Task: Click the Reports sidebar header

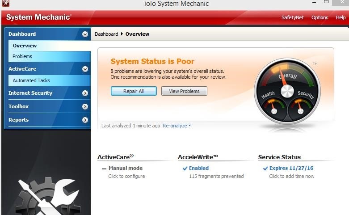Action: [47, 120]
